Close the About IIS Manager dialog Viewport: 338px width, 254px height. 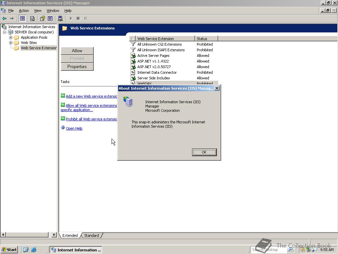point(217,88)
